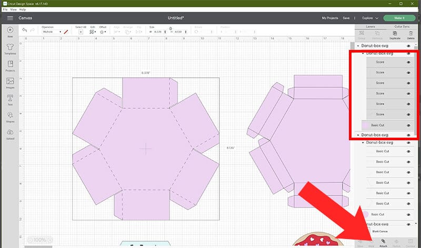The height and width of the screenshot is (248, 421).
Task: Switch to the Color Sync tab
Action: (402, 27)
